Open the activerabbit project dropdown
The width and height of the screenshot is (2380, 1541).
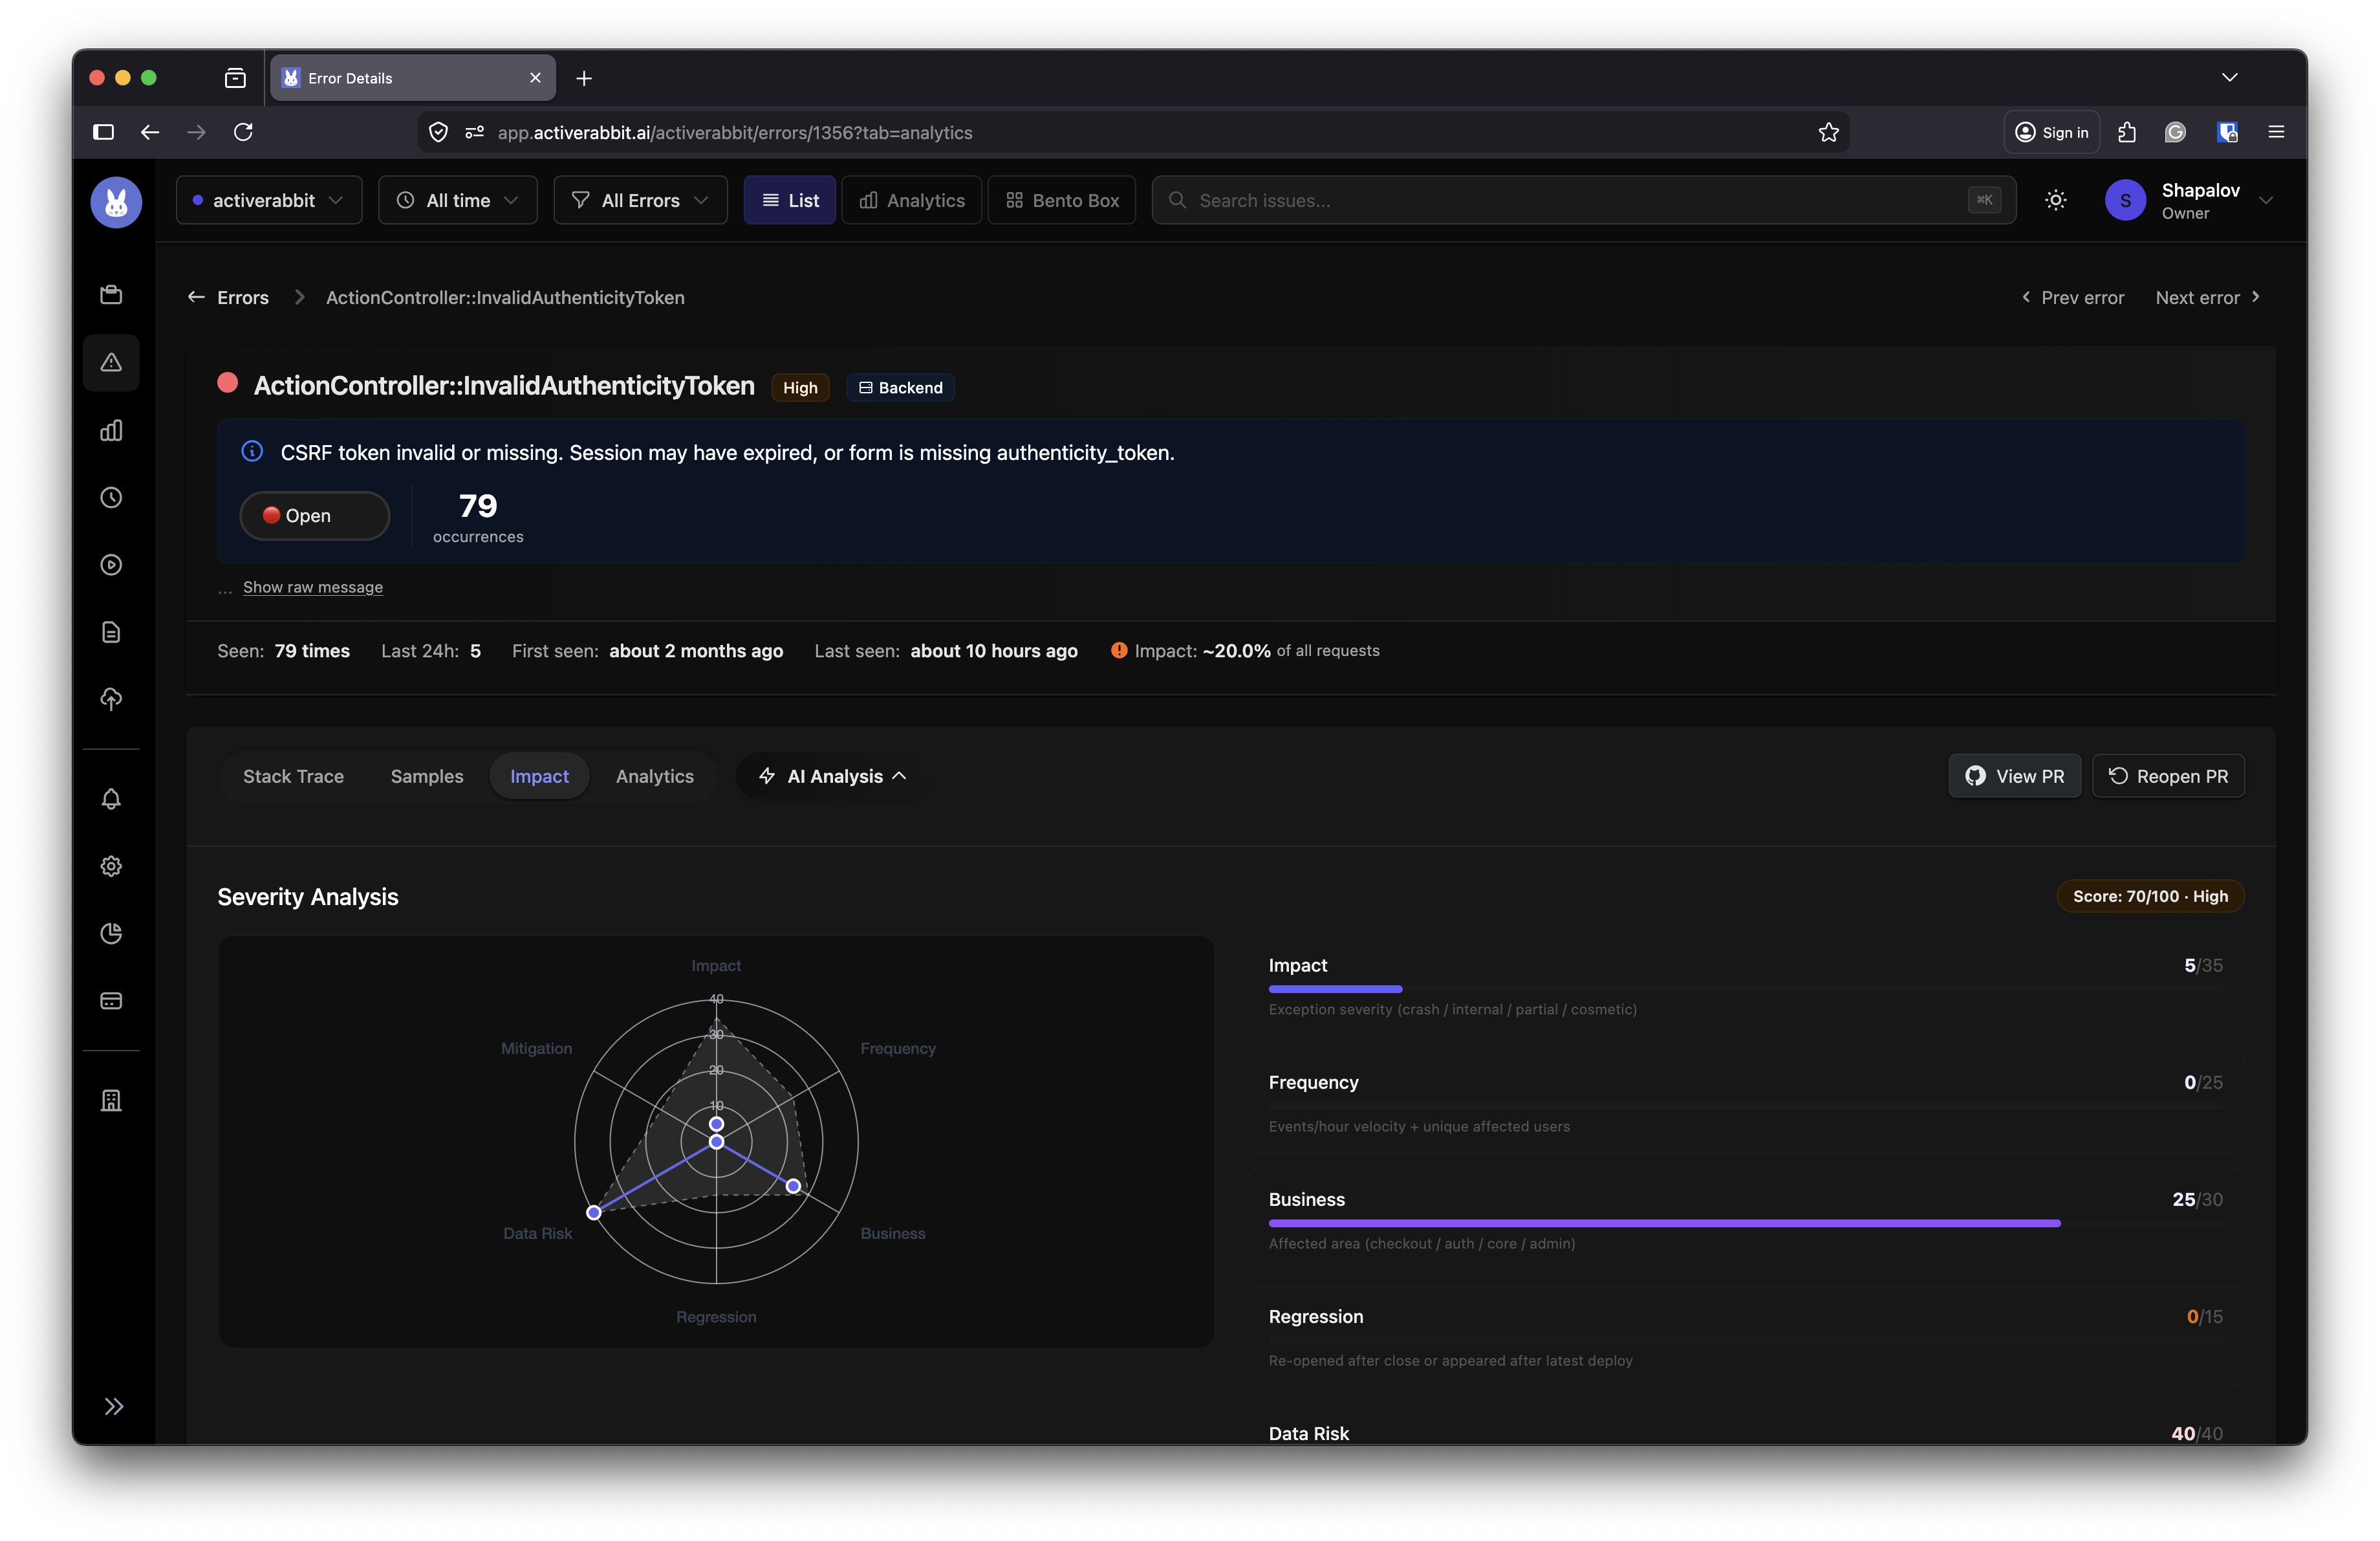coord(269,201)
